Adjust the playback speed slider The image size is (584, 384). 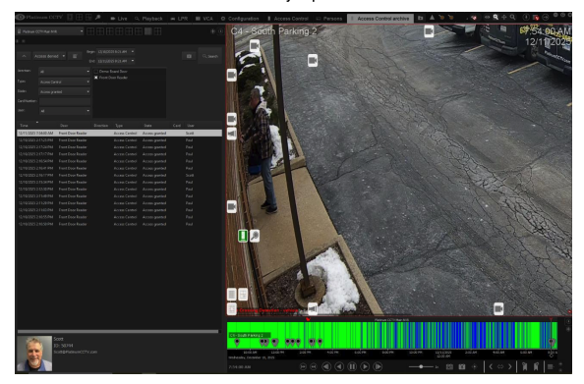point(421,367)
